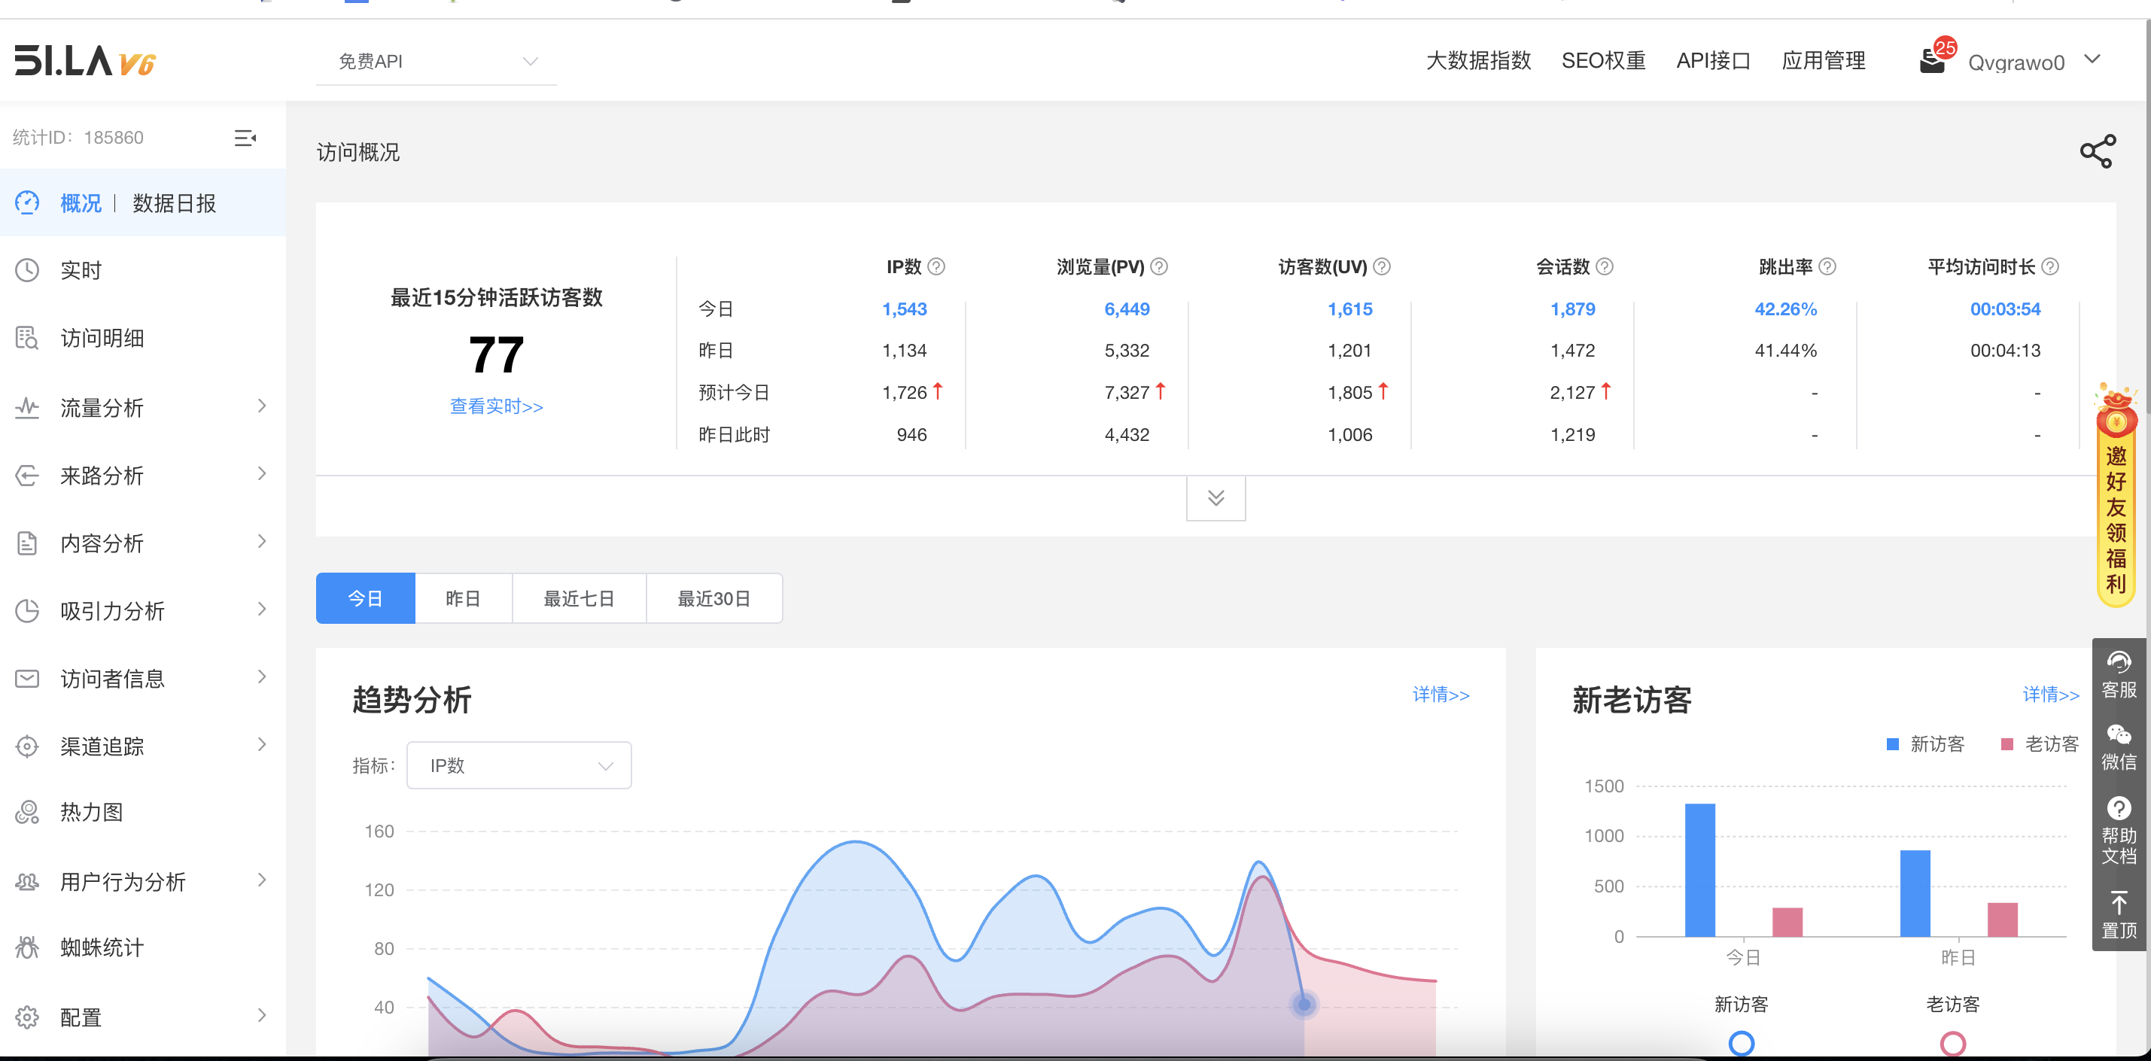Open the SEO权重 top menu item

pos(1602,61)
